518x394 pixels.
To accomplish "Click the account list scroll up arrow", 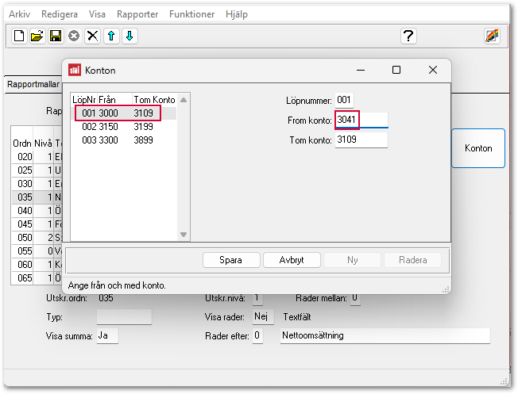I will [x=184, y=100].
